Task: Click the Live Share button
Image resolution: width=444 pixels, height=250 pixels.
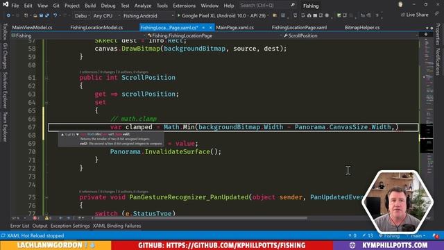Action: (x=415, y=15)
